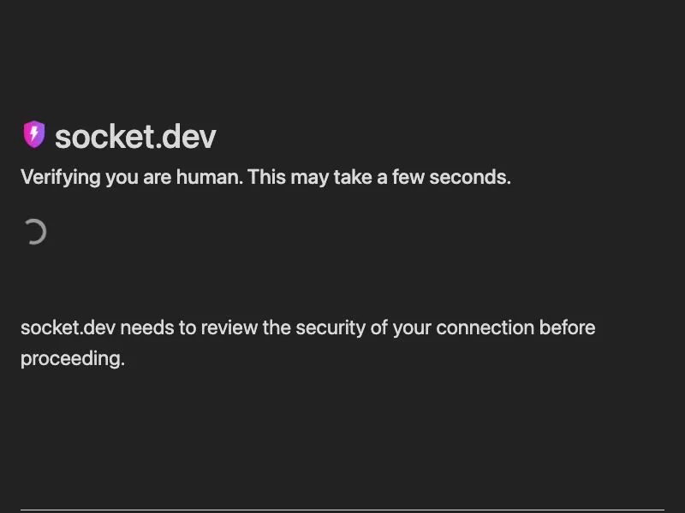Click the word 'seconds' in verification message
Viewport: 685px width, 513px height.
(470, 177)
